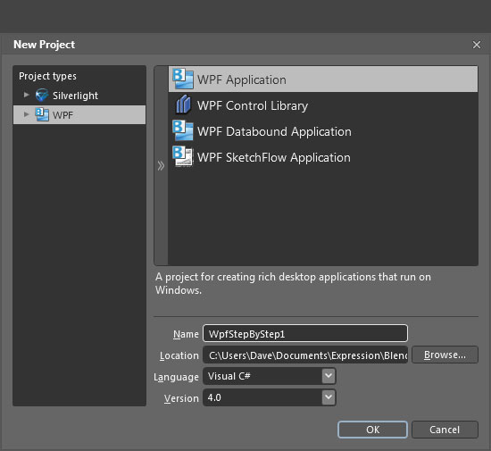This screenshot has width=491, height=451.
Task: Select WPF Application template text
Action: coord(241,79)
